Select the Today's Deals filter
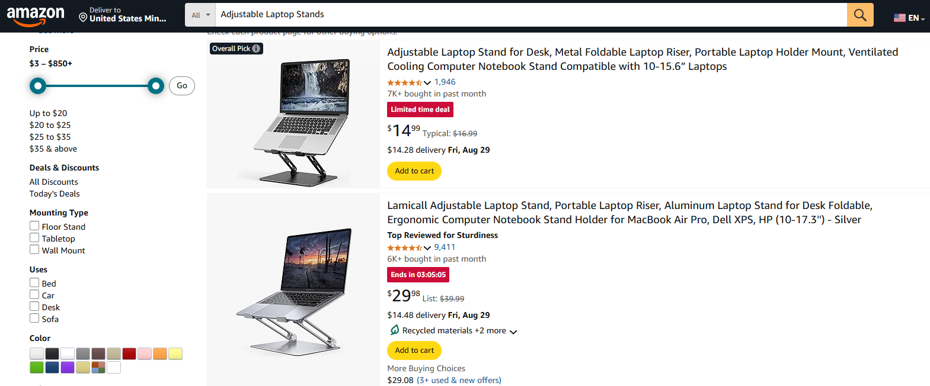 (54, 193)
